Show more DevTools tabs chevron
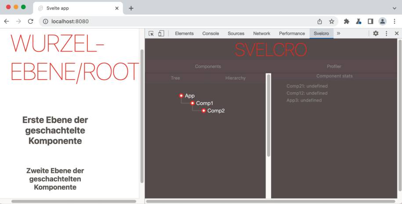This screenshot has height=204, width=402. [338, 33]
